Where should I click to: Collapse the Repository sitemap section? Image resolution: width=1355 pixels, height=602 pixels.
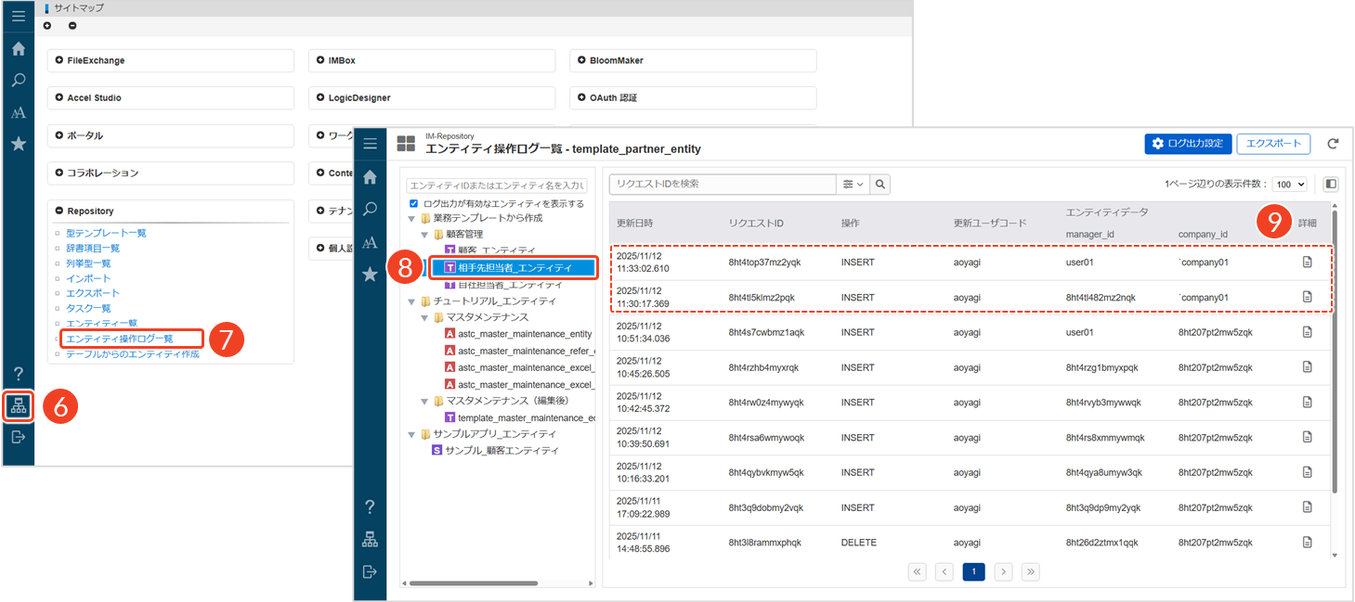(x=59, y=211)
